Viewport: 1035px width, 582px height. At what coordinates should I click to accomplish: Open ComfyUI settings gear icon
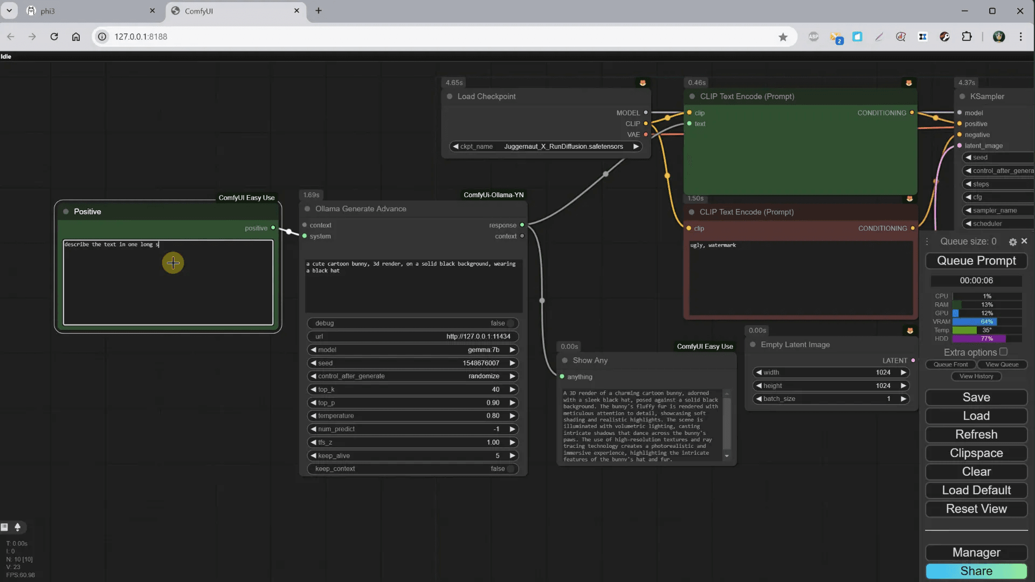pyautogui.click(x=1012, y=242)
